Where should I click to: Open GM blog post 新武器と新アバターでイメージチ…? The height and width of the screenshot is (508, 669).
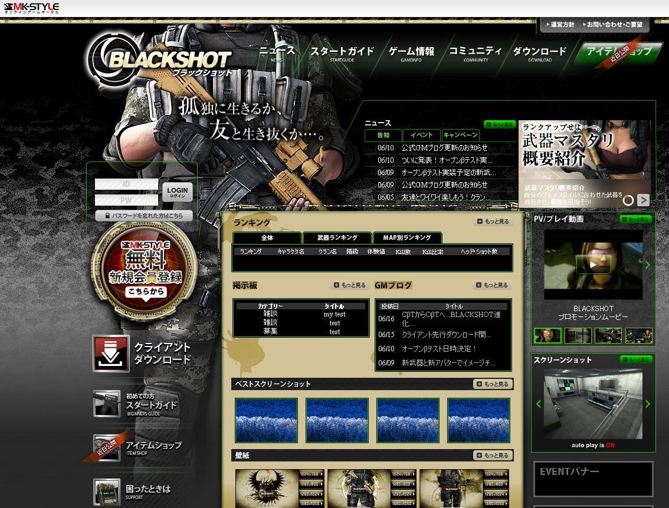tap(448, 363)
